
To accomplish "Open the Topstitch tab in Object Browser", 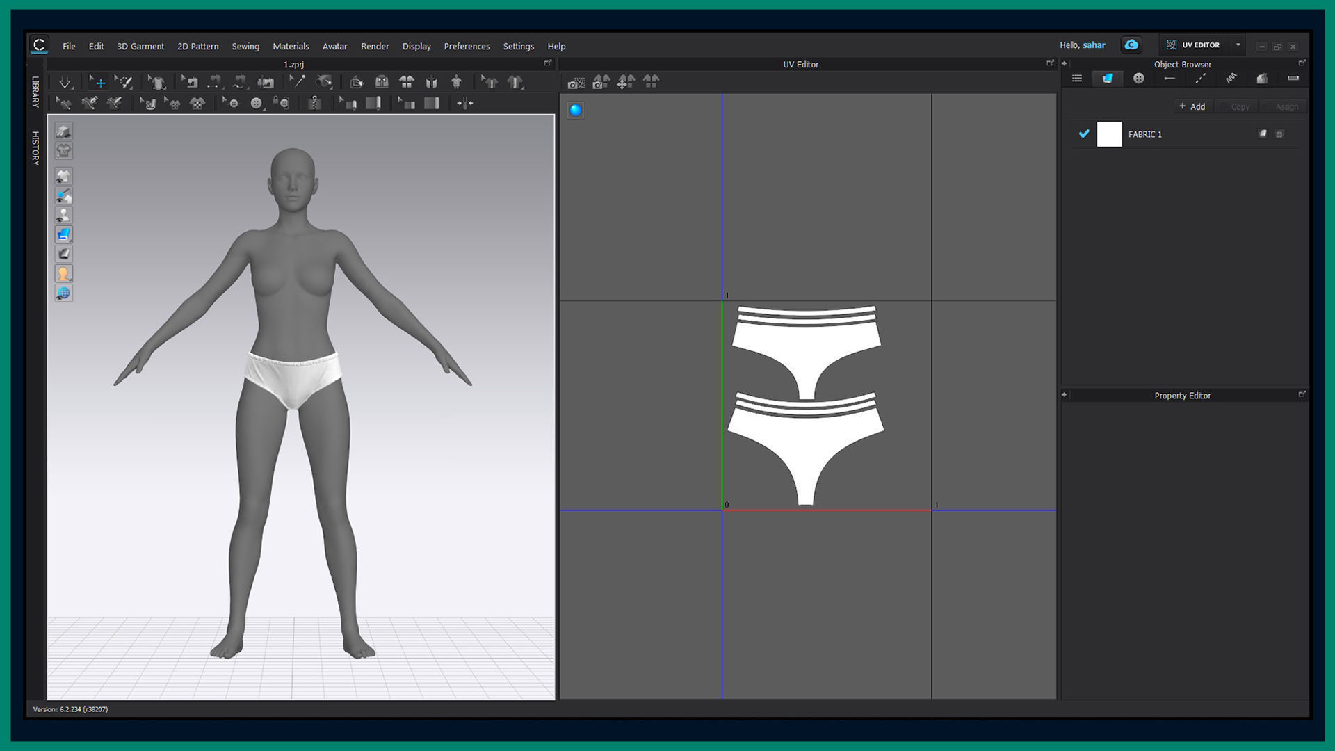I will [x=1200, y=79].
